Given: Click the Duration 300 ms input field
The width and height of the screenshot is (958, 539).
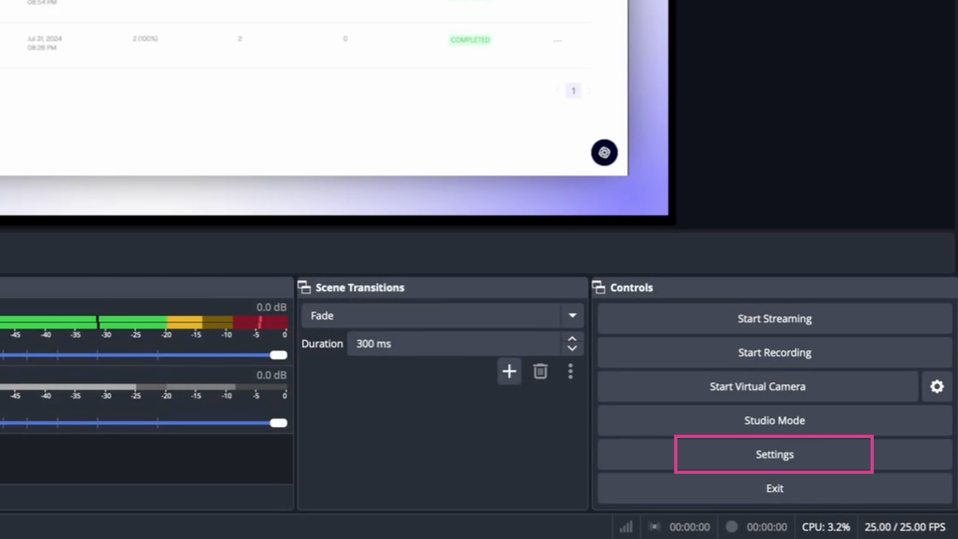Looking at the screenshot, I should tap(454, 344).
